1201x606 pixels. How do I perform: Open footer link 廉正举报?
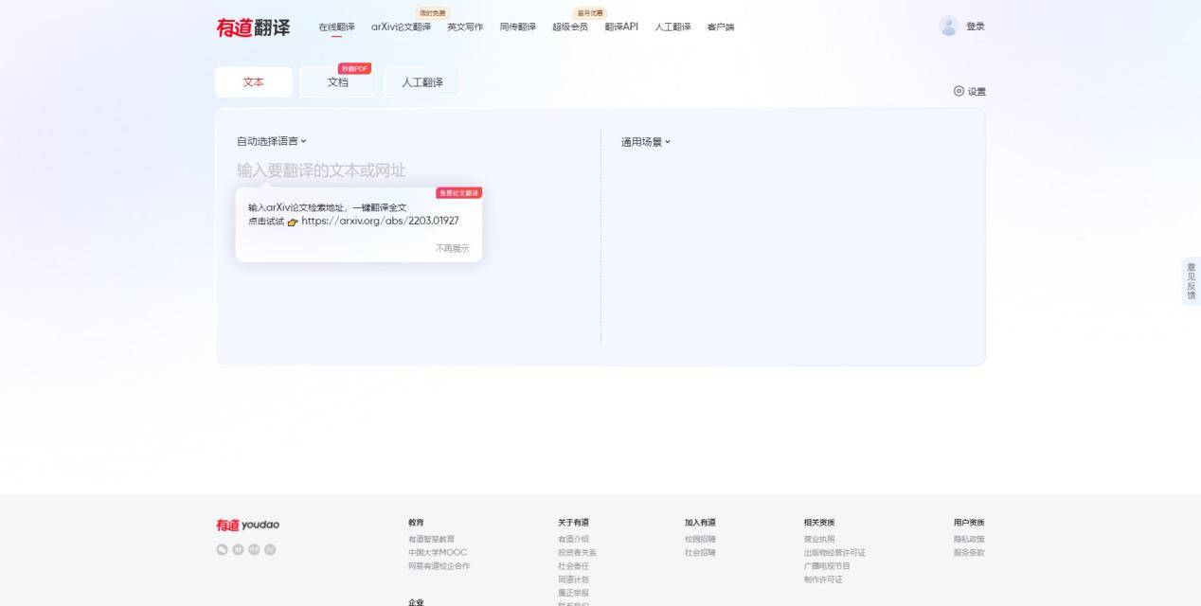573,593
